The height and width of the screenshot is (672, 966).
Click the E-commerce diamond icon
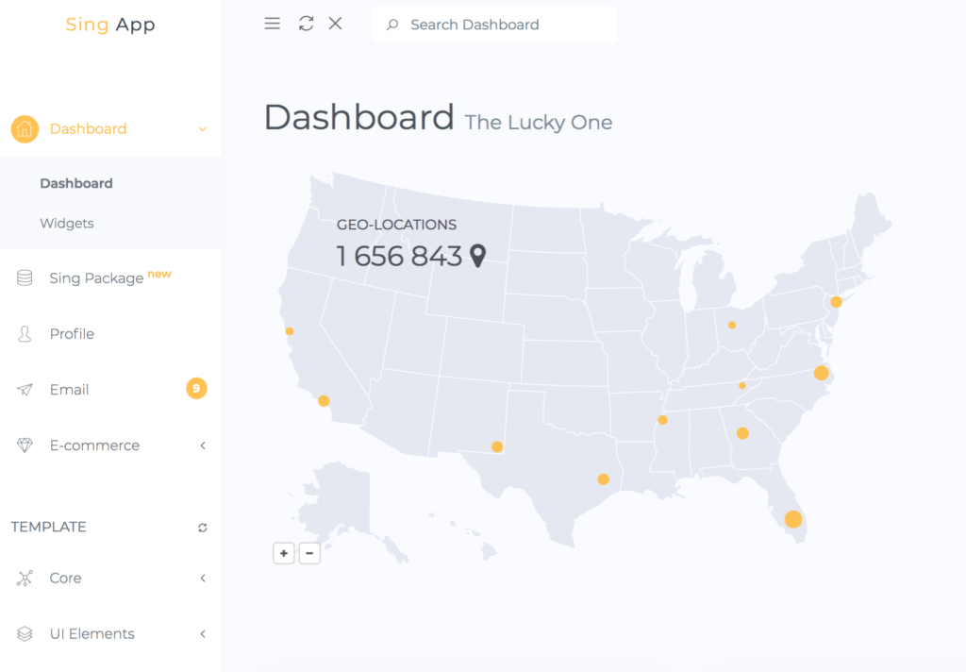tap(25, 445)
